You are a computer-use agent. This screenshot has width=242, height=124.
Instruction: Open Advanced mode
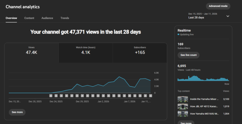218,6
